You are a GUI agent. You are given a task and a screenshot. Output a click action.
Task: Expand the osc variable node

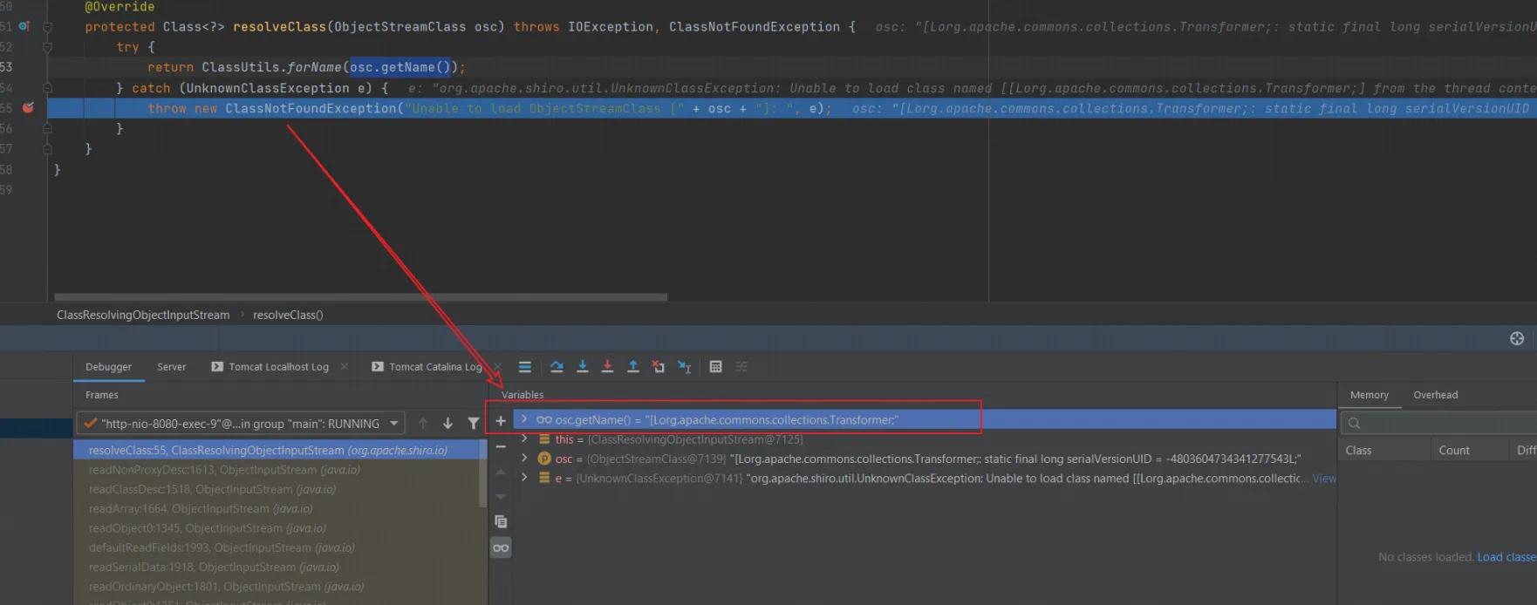point(524,459)
